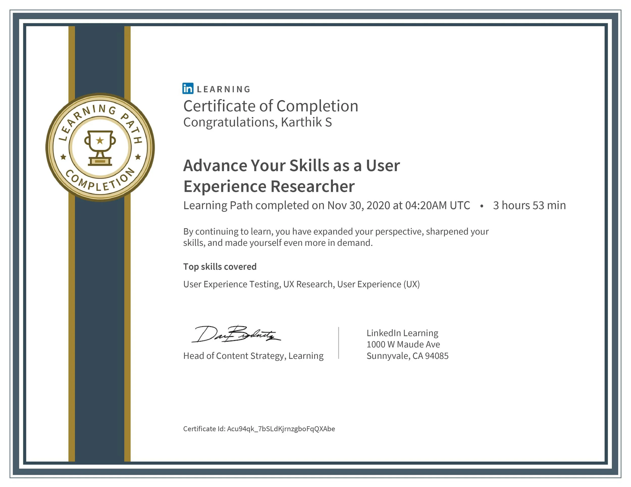Image resolution: width=631 pixels, height=487 pixels.
Task: Click the right star on the badge ring
Action: tap(138, 157)
